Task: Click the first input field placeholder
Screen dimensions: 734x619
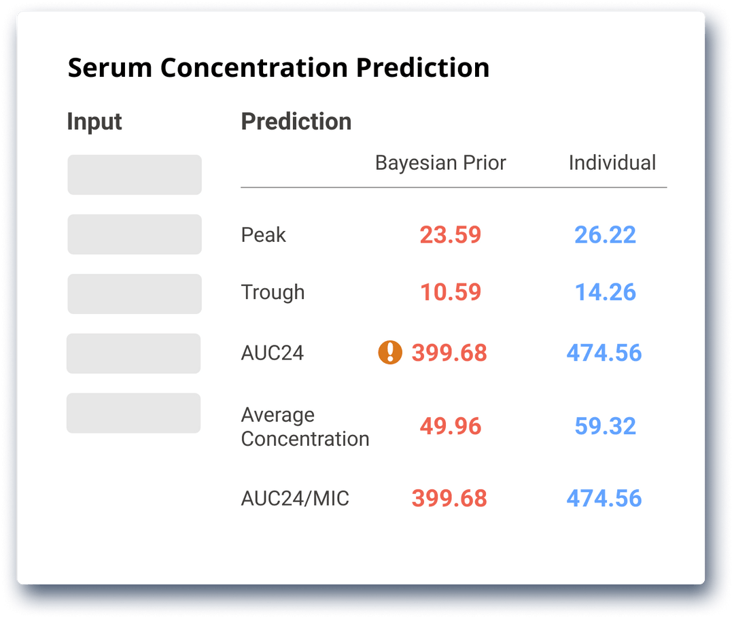Action: pos(134,175)
